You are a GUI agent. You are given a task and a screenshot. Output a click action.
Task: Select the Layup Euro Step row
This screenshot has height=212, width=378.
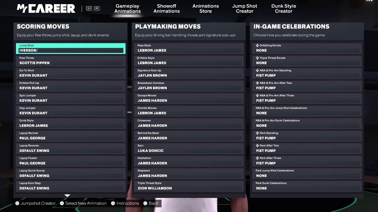pyautogui.click(x=71, y=186)
